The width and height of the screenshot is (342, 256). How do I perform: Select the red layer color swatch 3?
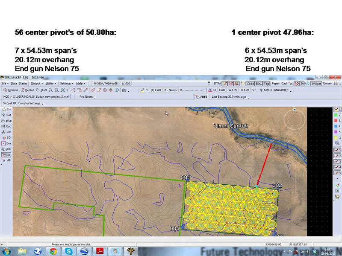[x=337, y=121]
